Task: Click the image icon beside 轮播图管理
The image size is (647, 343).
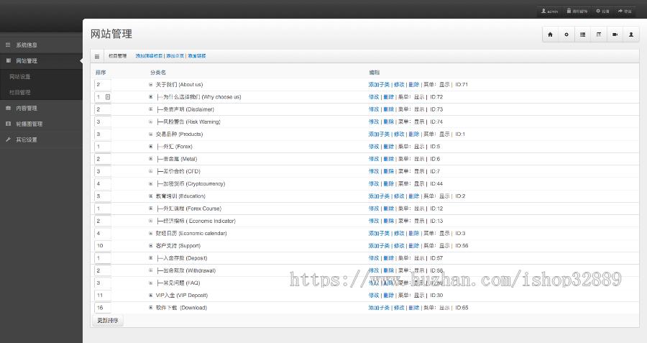Action: [x=8, y=124]
